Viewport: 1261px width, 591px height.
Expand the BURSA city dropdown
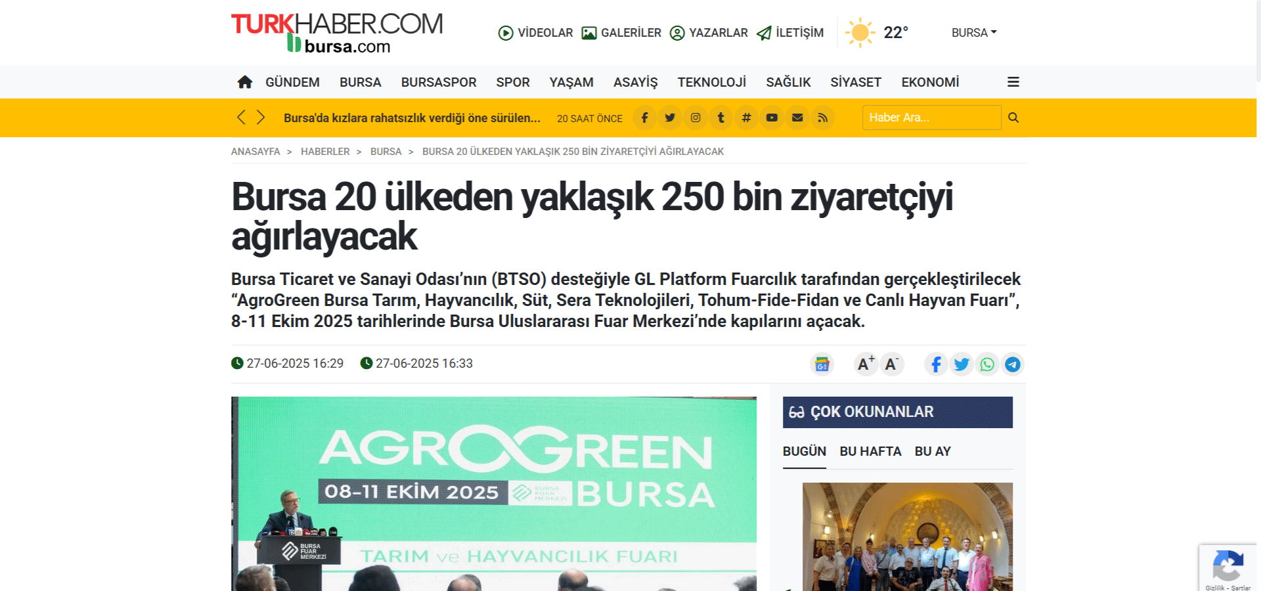click(x=973, y=33)
